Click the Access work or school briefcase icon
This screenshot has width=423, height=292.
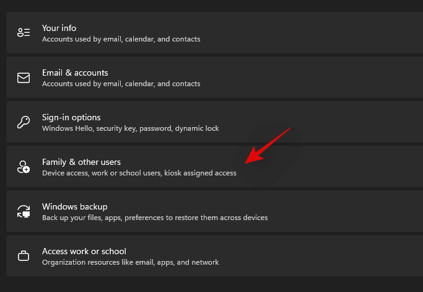coord(24,256)
